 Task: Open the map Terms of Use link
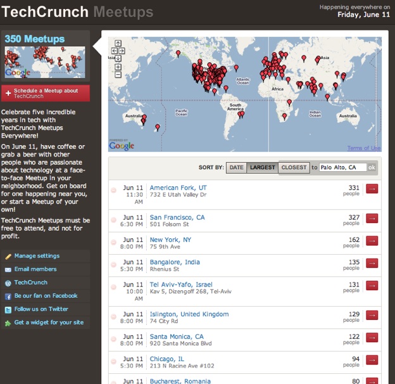click(364, 148)
